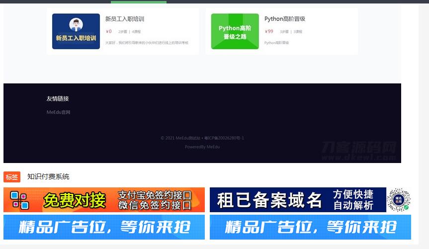This screenshot has height=249, width=429.
Task: Open the MeEdu官网 friendly link
Action: point(58,112)
